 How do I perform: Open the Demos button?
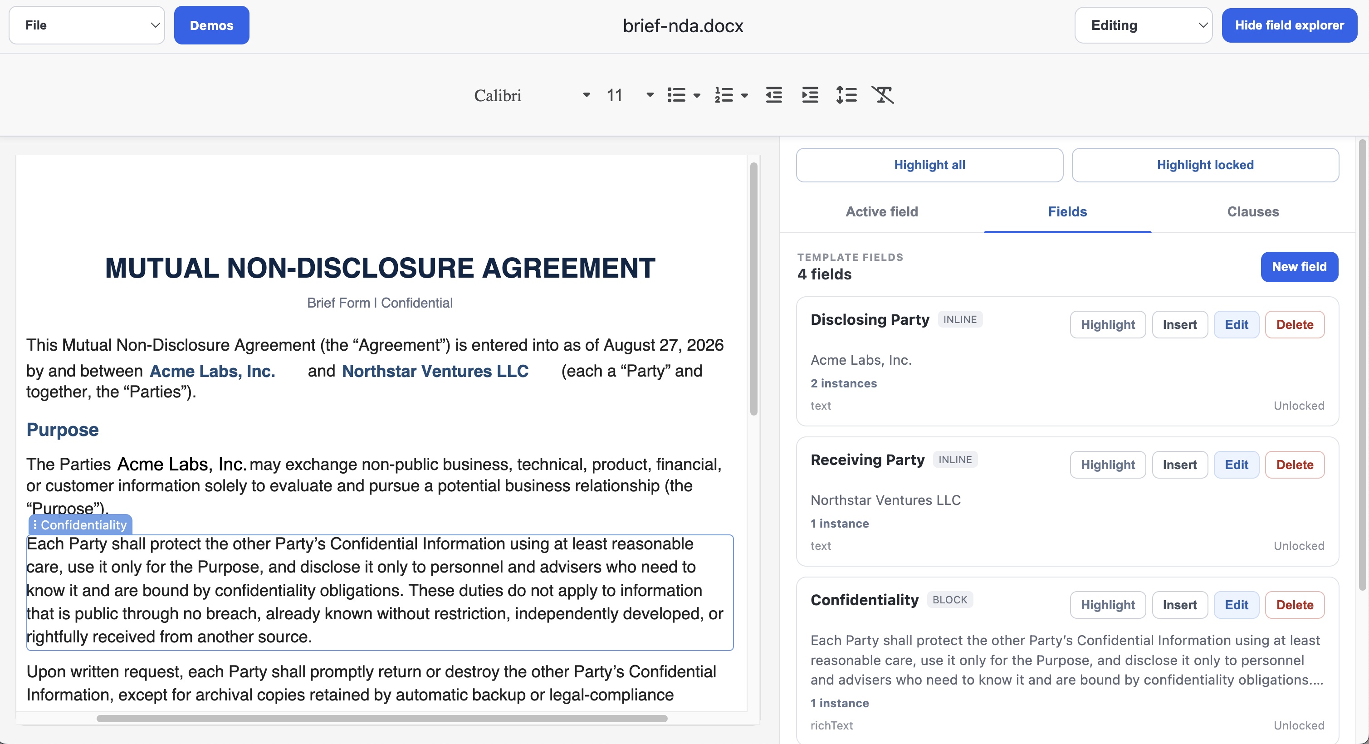click(x=211, y=25)
